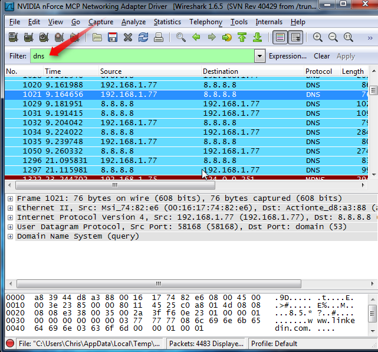Jump to the first packet icon
This screenshot has width=378, height=352.
[x=242, y=37]
